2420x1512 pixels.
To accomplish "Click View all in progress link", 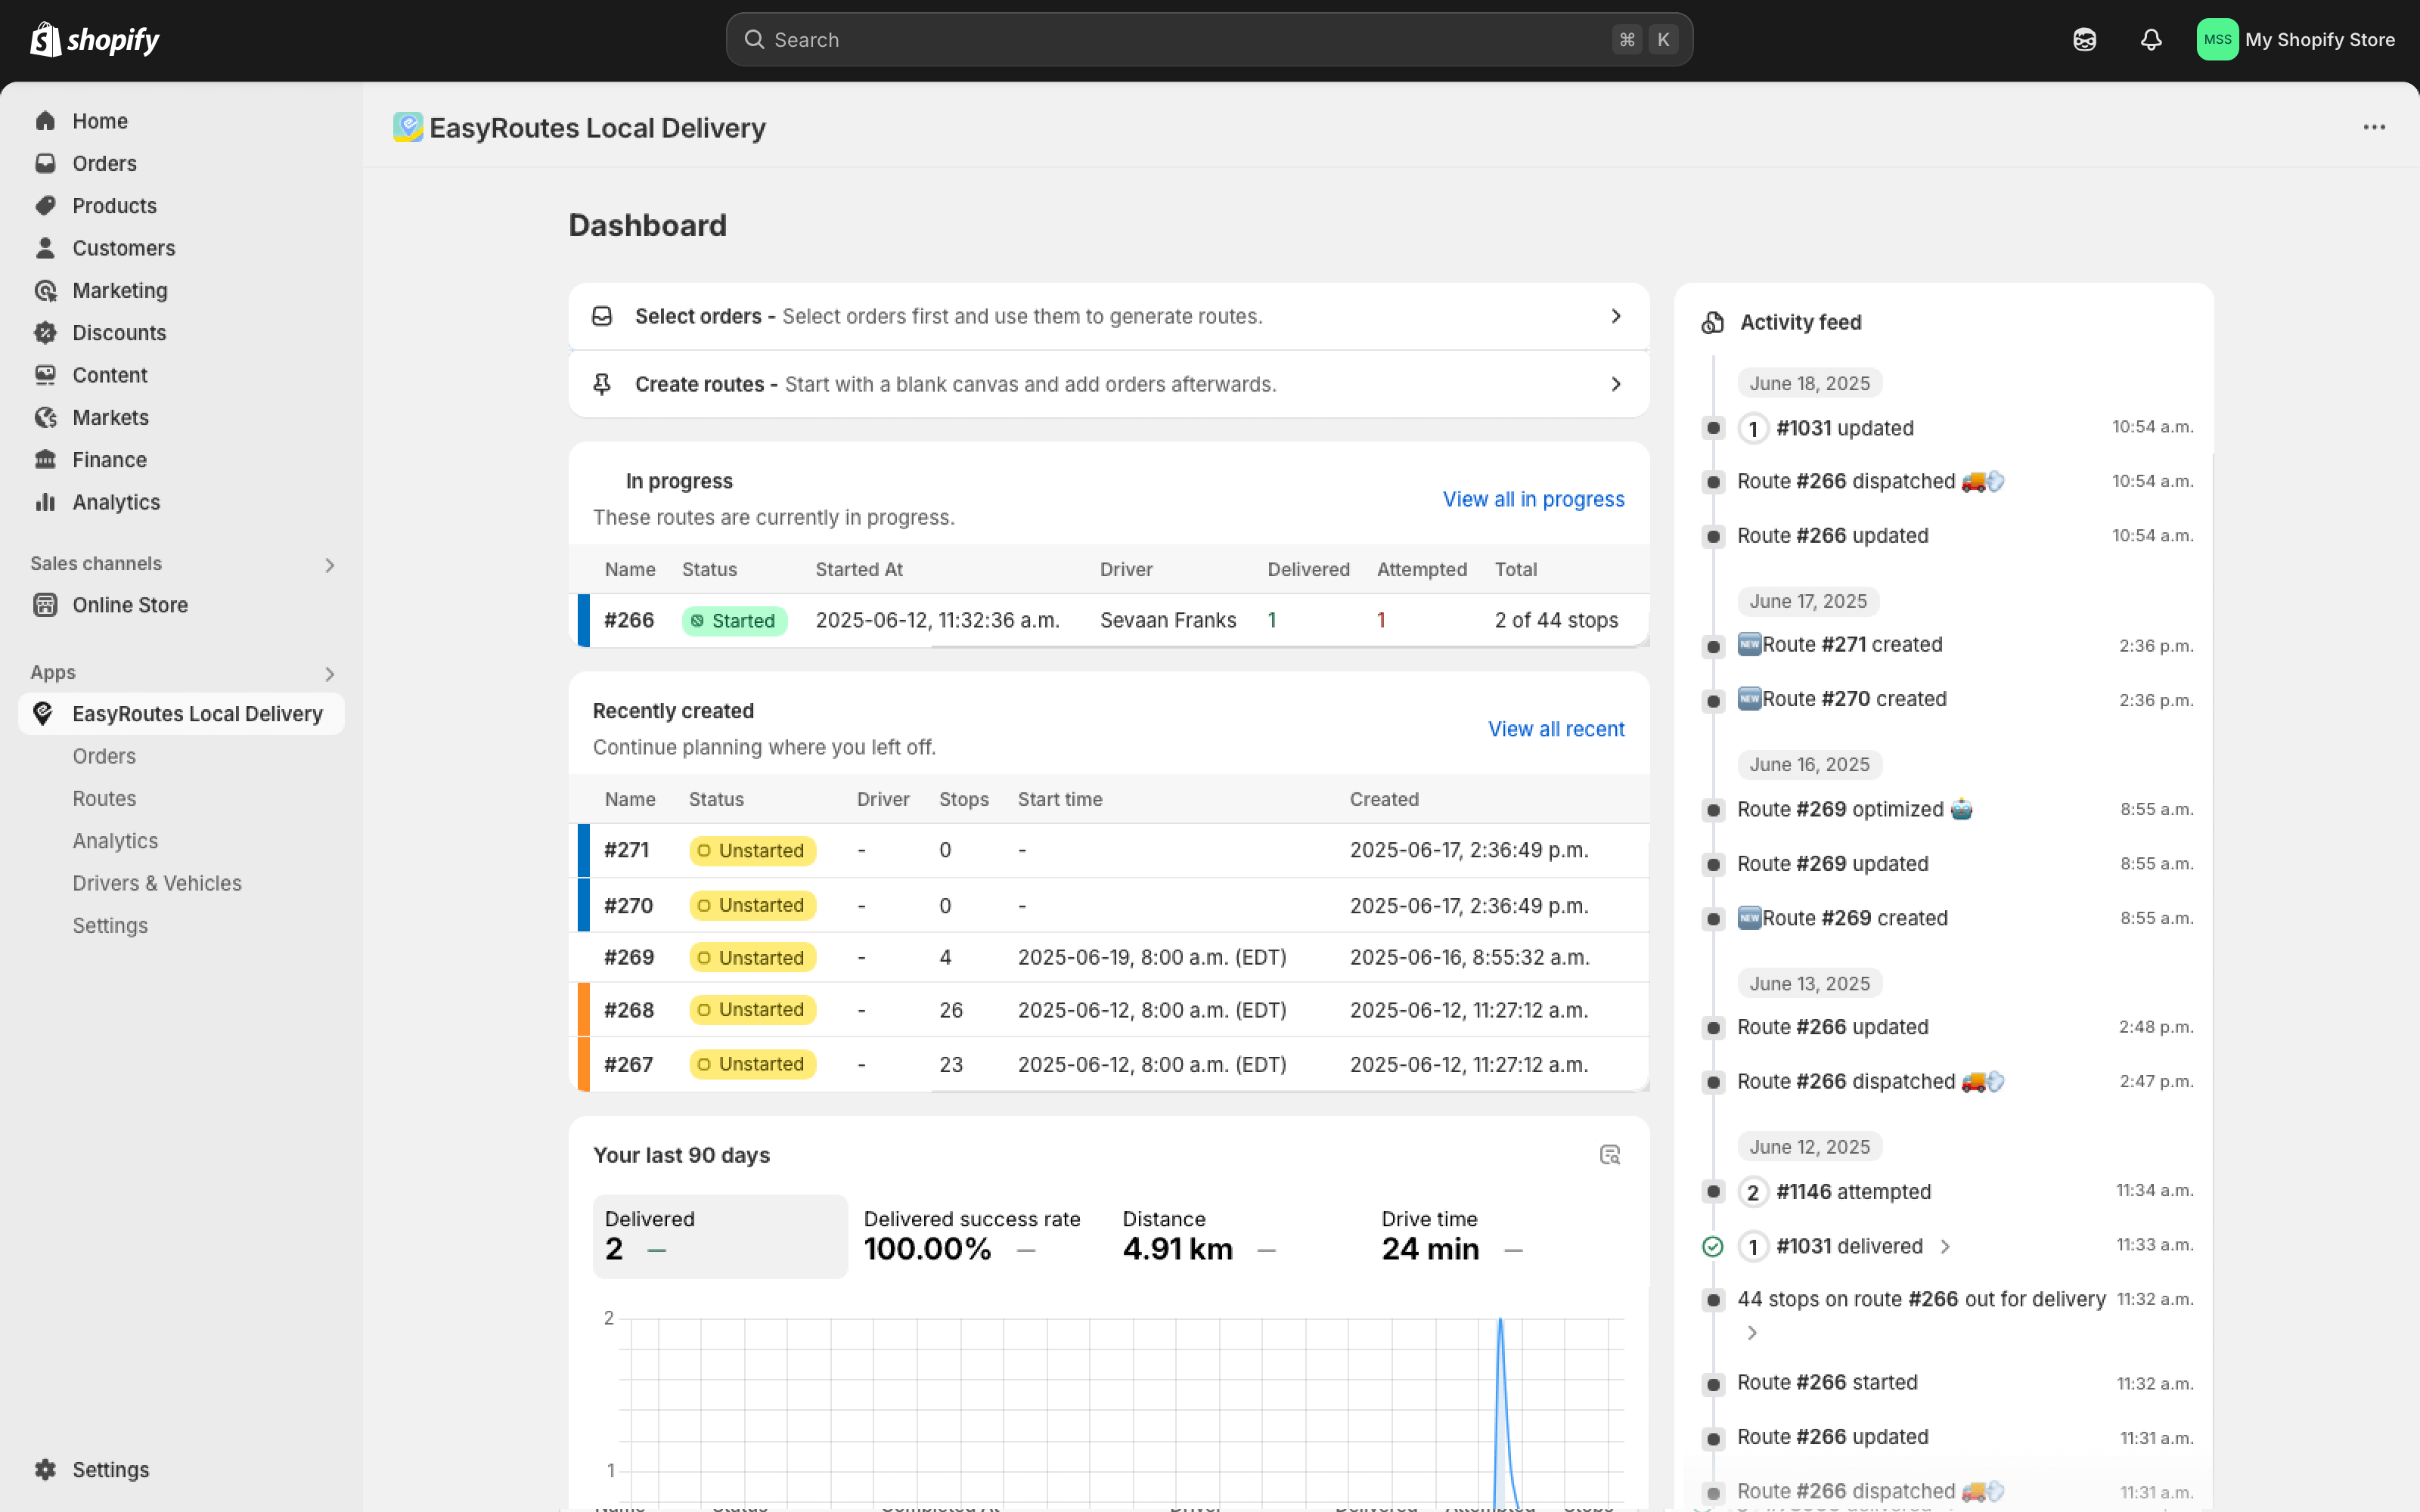I will click(1533, 499).
